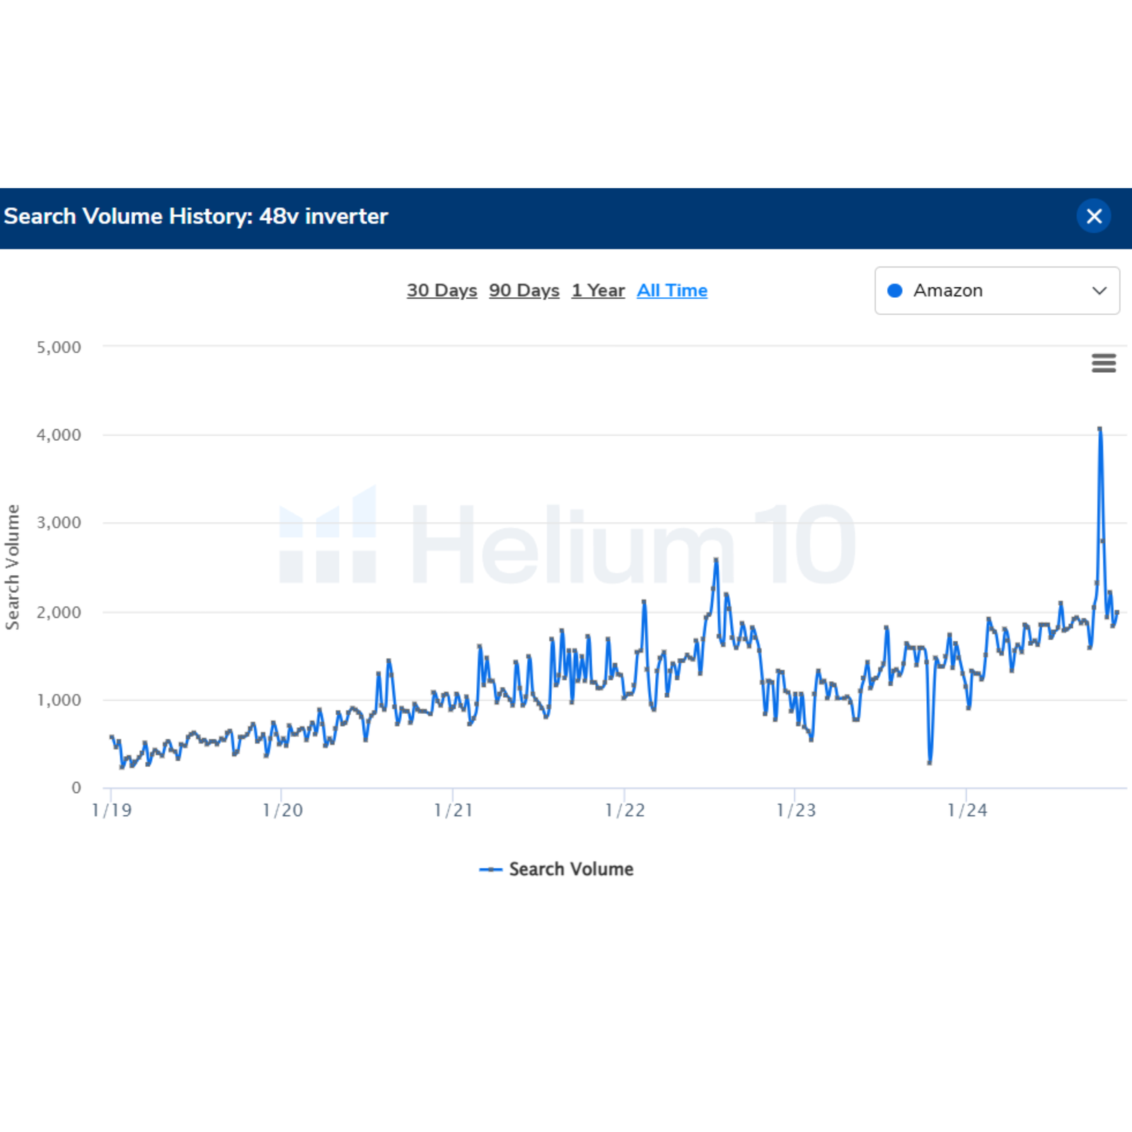Click the dialog title '48v inverter'
Screen dimensions: 1132x1132
point(323,216)
